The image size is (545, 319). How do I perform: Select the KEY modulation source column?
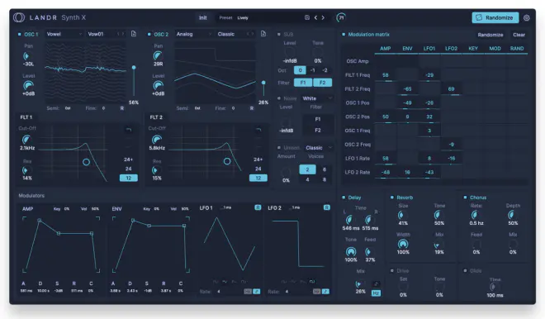pyautogui.click(x=473, y=49)
